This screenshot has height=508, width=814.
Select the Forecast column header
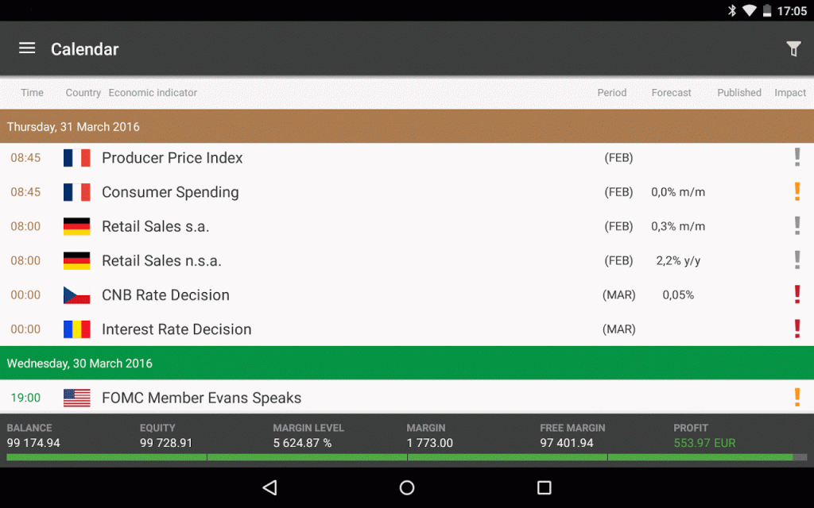point(671,92)
